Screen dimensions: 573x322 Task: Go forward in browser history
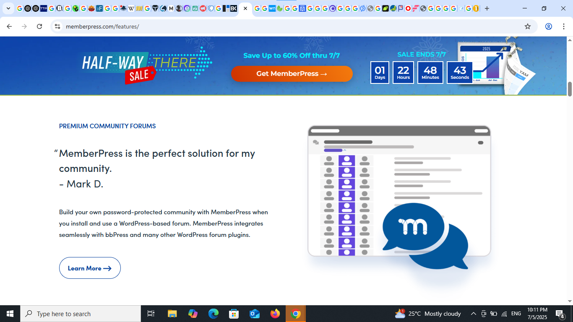24,26
